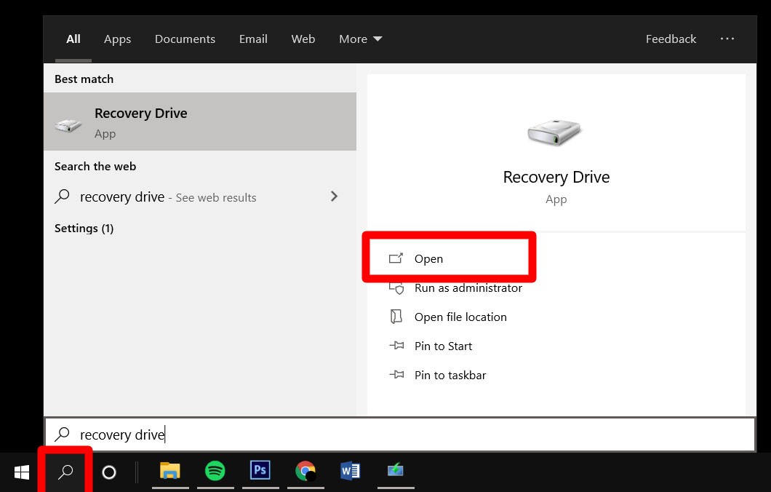
Task: Select the Search magnifier icon on taskbar
Action: tap(65, 472)
